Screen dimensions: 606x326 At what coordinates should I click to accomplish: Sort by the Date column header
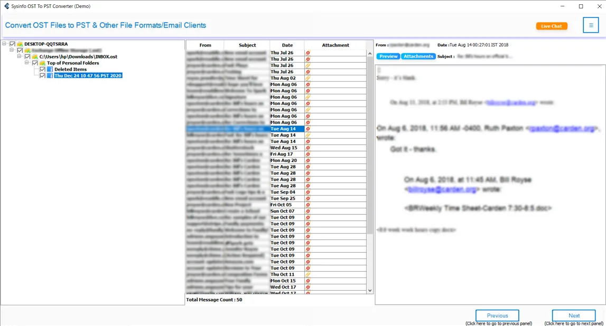287,45
